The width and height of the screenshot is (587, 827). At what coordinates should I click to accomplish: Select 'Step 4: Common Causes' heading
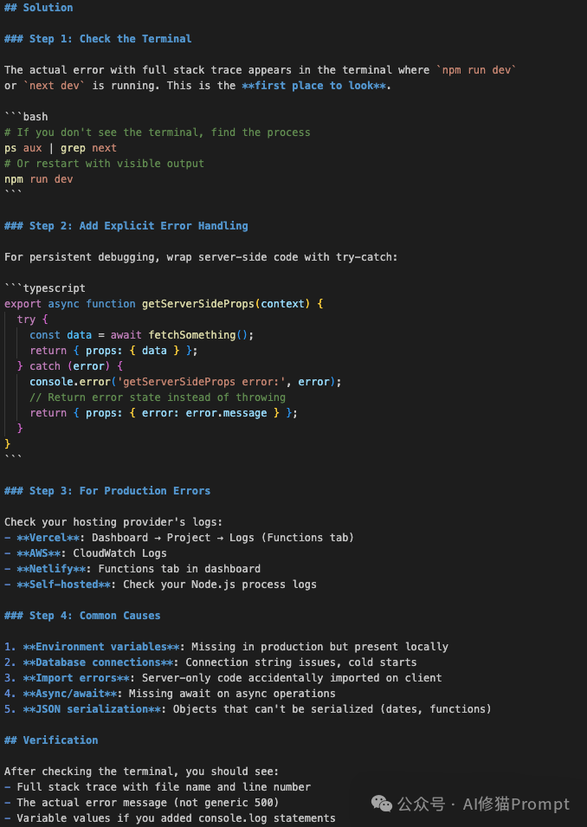[82, 616]
